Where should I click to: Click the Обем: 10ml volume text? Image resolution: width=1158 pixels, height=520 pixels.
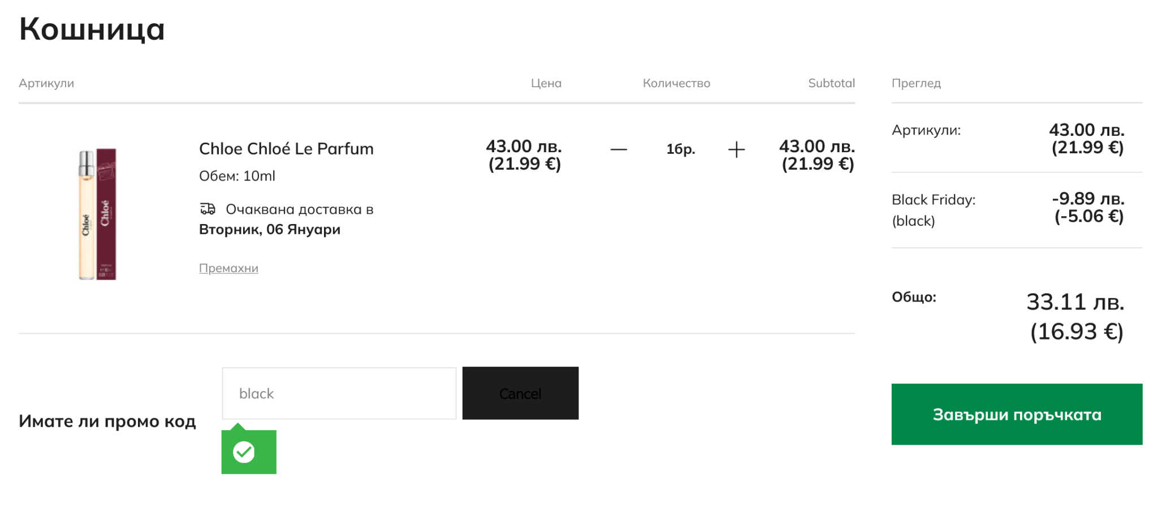237,176
